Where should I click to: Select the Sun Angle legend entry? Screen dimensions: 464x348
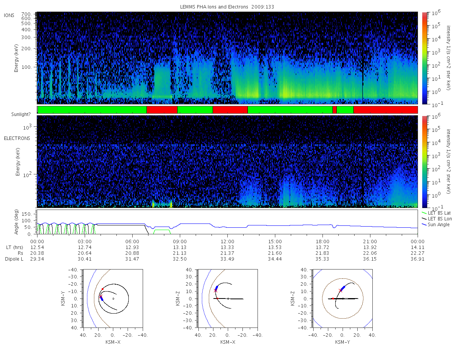(x=435, y=224)
